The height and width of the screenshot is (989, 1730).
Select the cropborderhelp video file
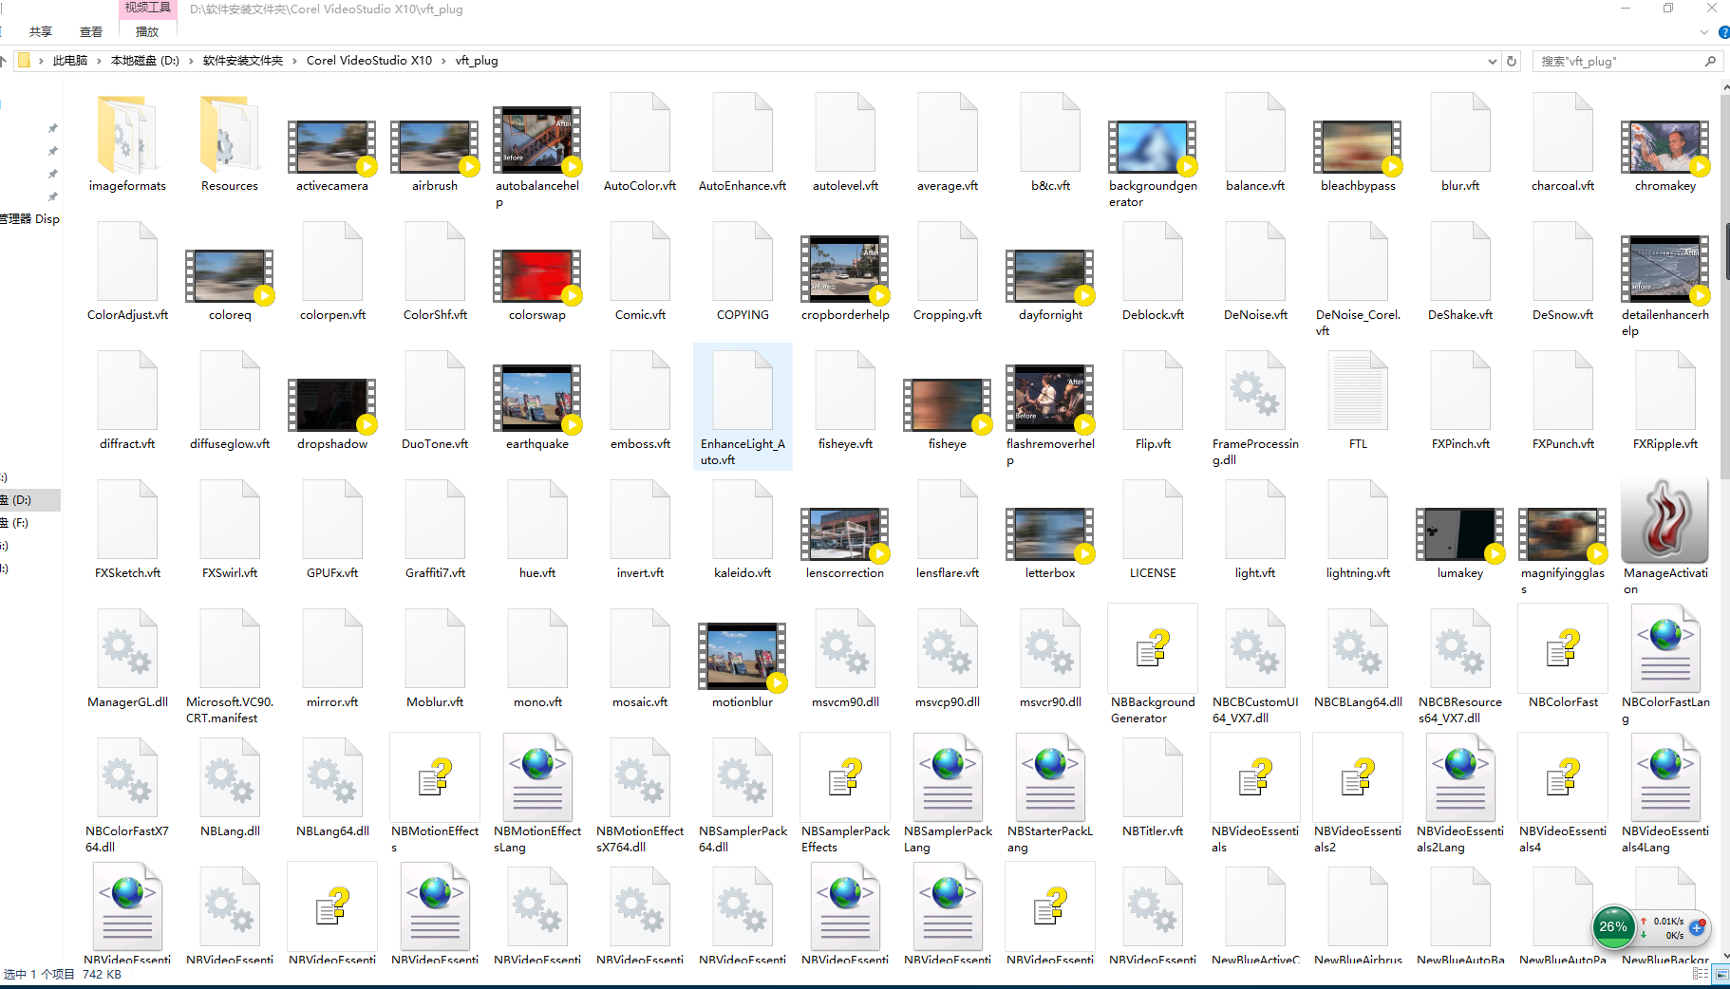[845, 278]
